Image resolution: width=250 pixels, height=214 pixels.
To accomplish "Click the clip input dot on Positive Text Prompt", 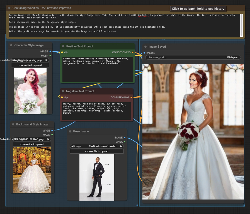I will pyautogui.click(x=62, y=52).
